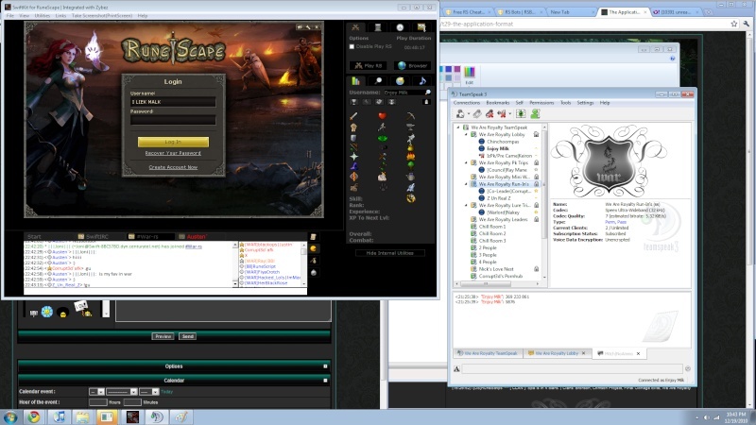Image resolution: width=756 pixels, height=425 pixels.
Task: Click the Browser button in SwiftKit
Action: tap(413, 65)
